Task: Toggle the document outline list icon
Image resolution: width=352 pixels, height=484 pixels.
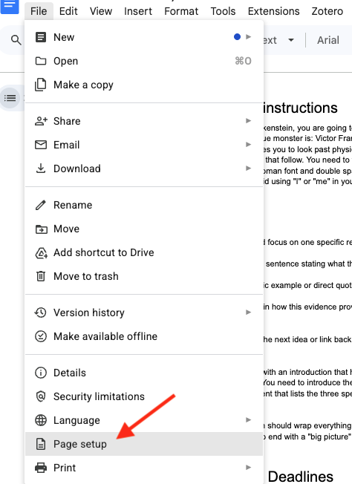Action: pyautogui.click(x=10, y=98)
